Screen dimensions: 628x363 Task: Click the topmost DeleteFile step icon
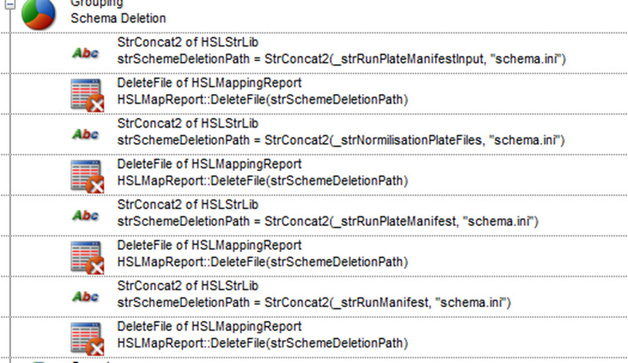[x=87, y=94]
